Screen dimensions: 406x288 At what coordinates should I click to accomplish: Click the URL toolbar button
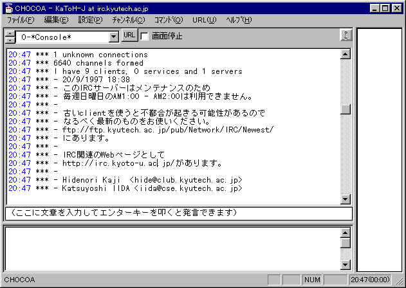pos(129,35)
